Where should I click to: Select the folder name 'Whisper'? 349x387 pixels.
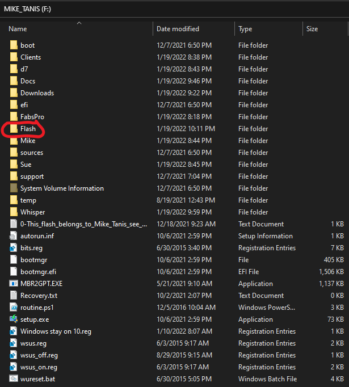32,212
